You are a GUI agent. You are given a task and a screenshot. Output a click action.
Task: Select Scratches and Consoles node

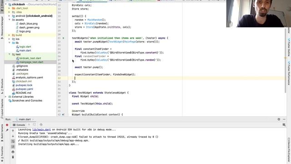tap(27, 101)
